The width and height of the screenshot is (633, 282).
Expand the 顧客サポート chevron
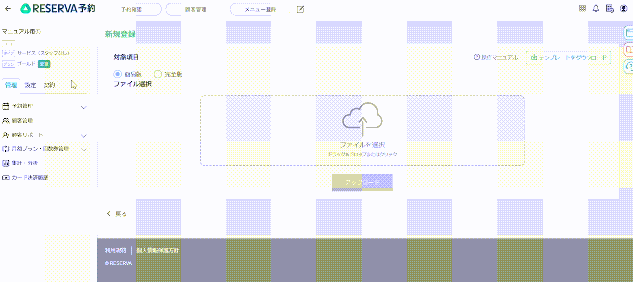pos(84,135)
